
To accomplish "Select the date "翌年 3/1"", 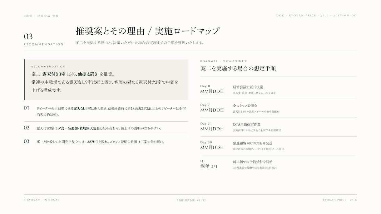I will pos(209,166).
